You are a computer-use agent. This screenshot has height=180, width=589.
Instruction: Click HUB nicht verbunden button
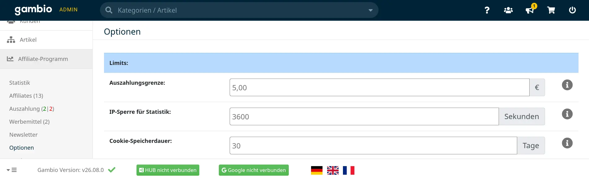click(168, 170)
